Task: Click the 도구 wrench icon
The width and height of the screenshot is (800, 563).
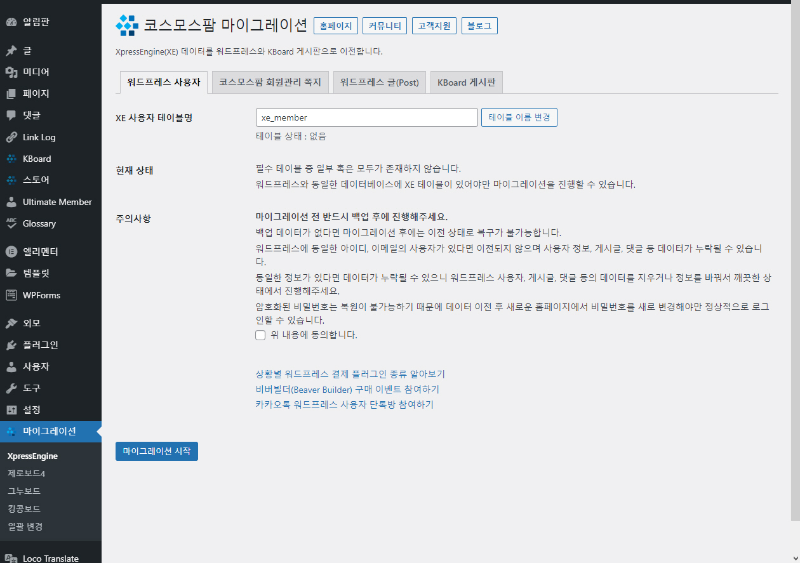Action: [11, 388]
